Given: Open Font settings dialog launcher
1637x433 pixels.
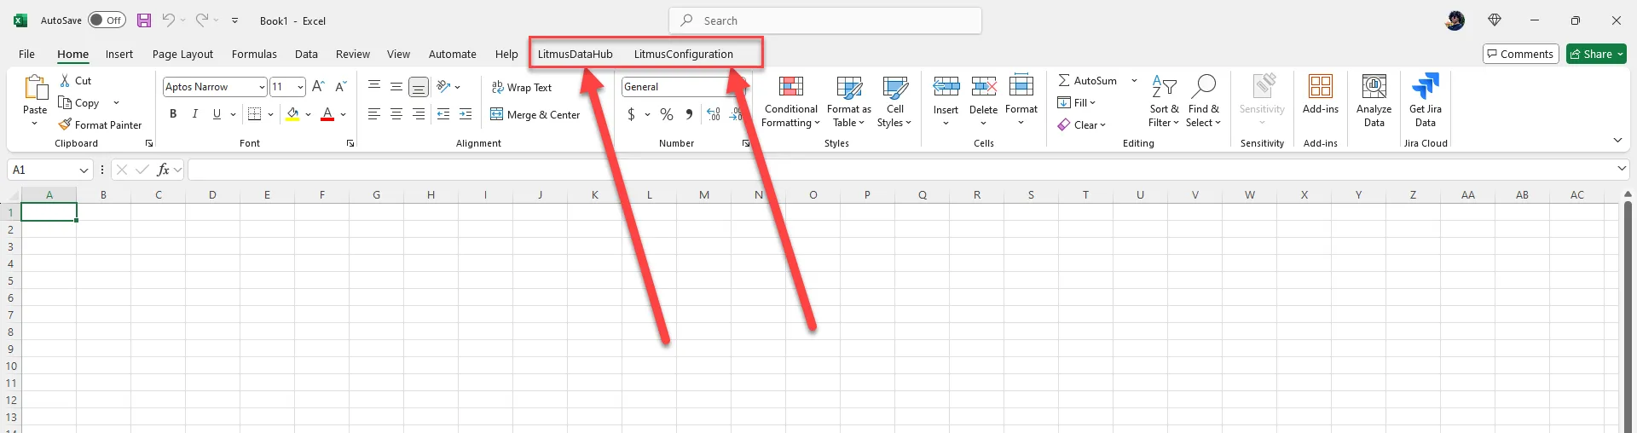Looking at the screenshot, I should 350,144.
